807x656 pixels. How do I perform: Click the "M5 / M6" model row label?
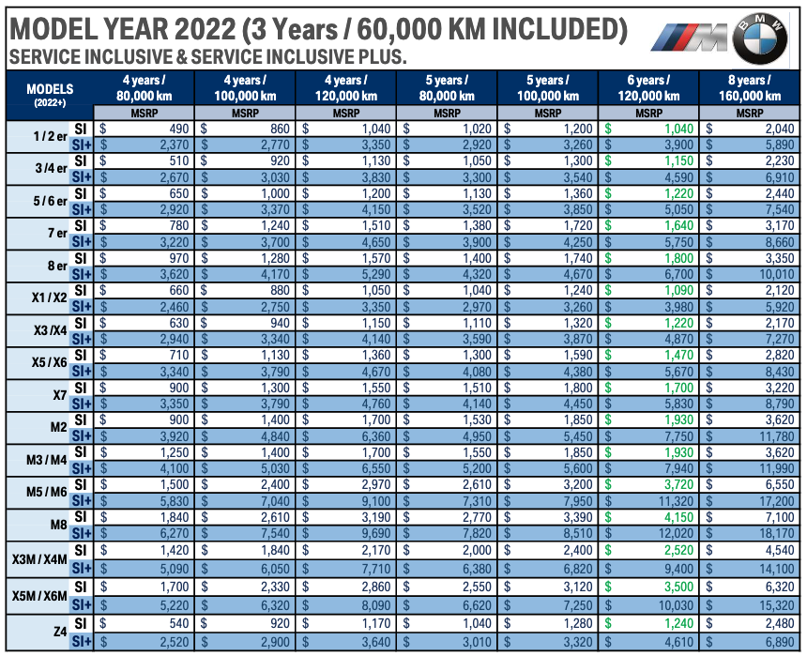[x=46, y=493]
